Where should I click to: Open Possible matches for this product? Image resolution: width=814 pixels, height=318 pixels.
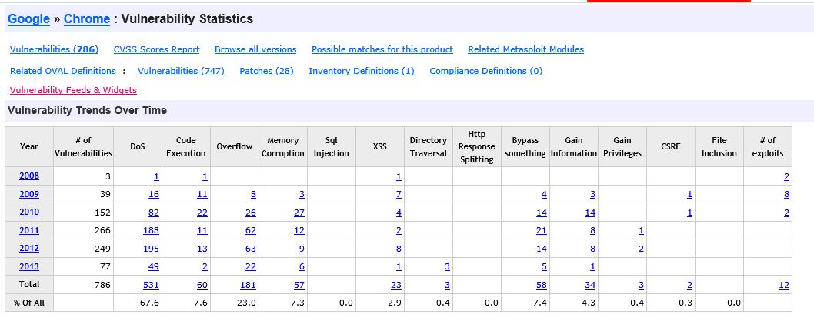pos(382,49)
